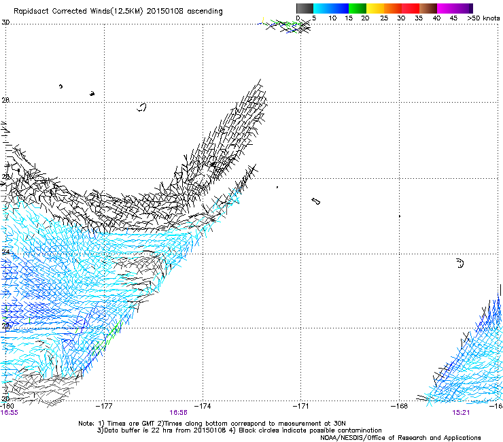Image resolution: width=503 pixels, height=442 pixels.
Task: Click the island outline near 24N -166
Action: [x=460, y=263]
